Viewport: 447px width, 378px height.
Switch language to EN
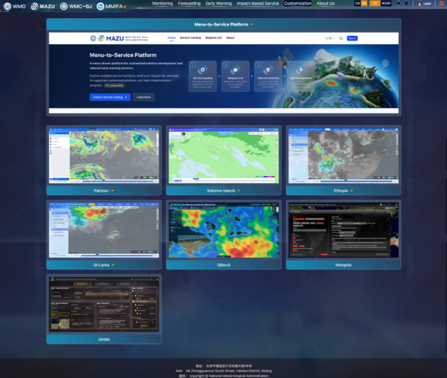point(364,3)
